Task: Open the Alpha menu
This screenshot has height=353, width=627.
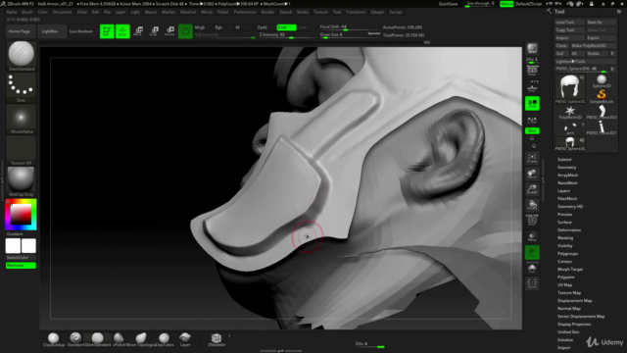Action: click(x=11, y=12)
